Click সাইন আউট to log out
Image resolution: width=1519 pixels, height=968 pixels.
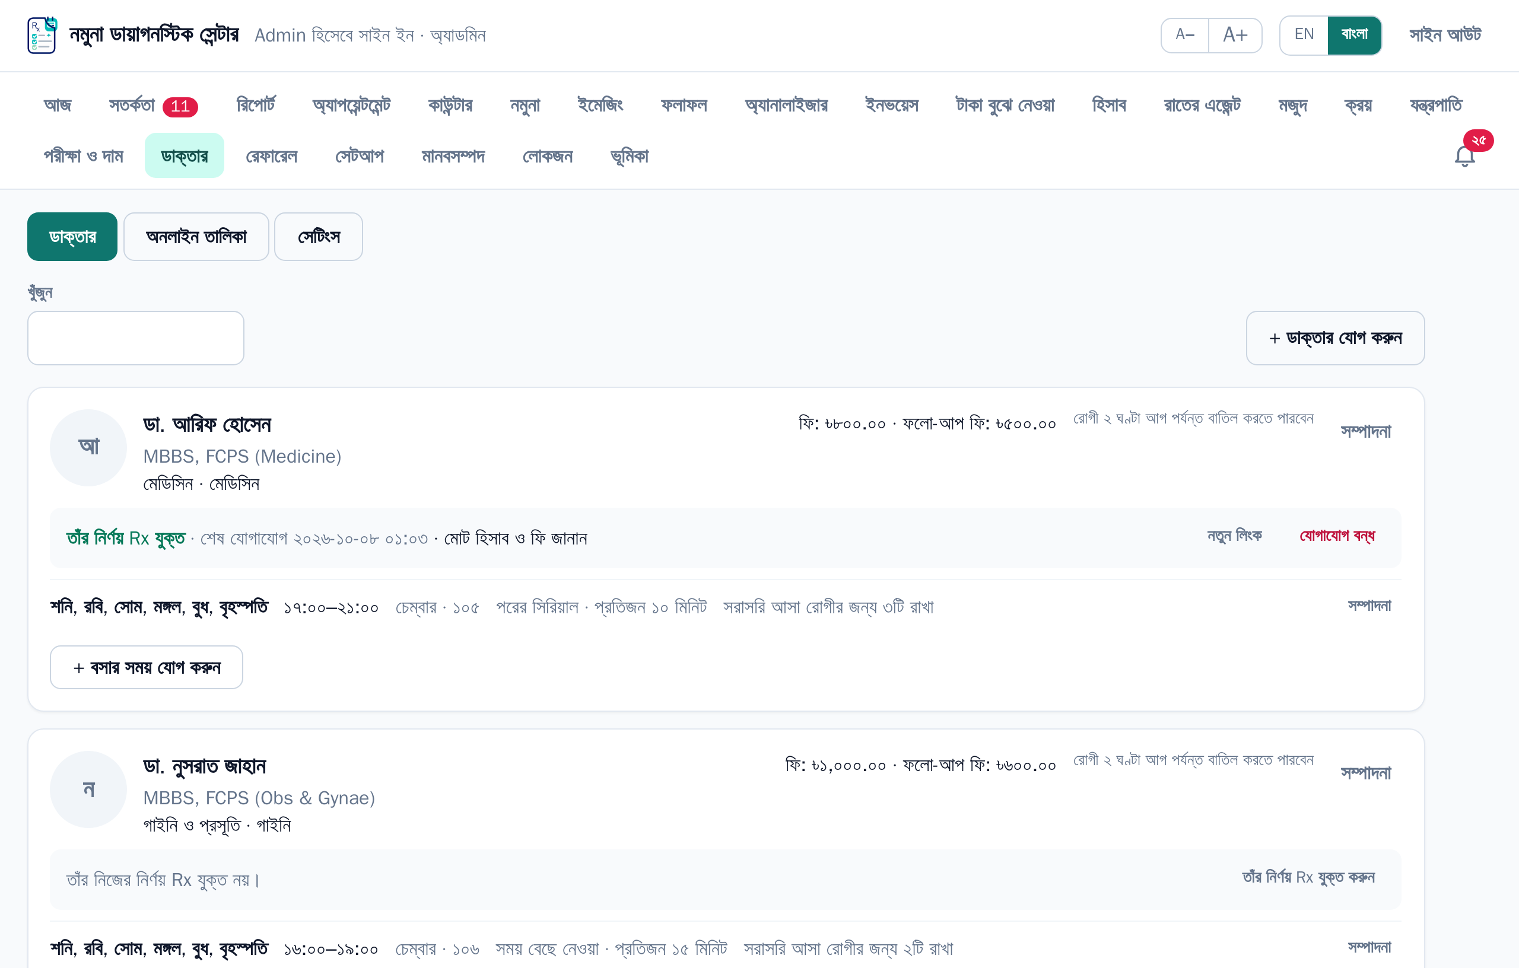pos(1445,36)
